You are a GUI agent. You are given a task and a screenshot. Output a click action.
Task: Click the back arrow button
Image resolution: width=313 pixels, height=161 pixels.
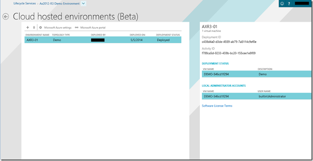click(5, 16)
